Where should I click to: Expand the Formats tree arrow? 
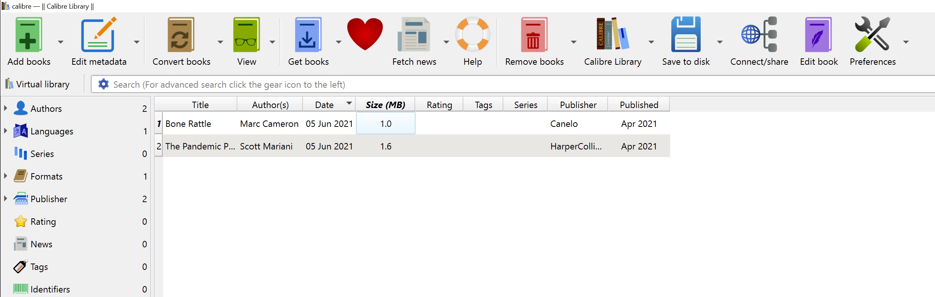pos(6,176)
